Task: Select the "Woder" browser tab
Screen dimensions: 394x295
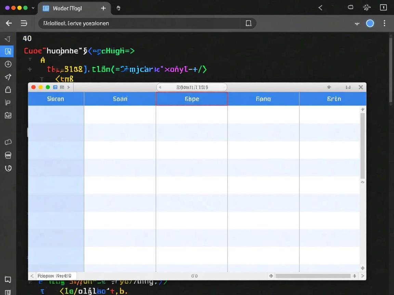Action: [67, 8]
